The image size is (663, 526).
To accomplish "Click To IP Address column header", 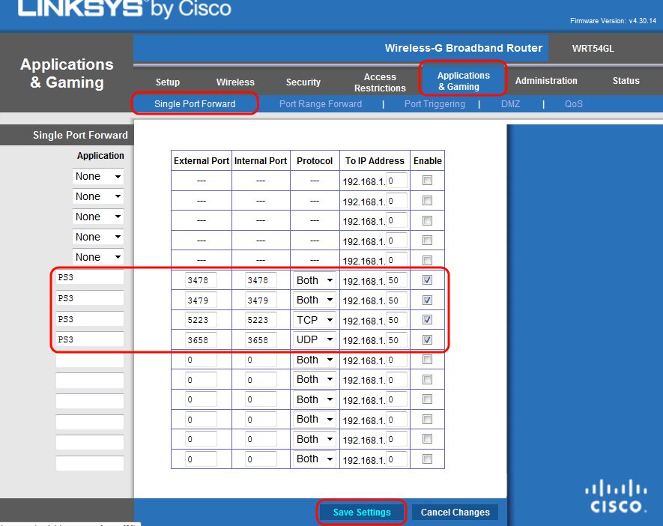I will pyautogui.click(x=375, y=160).
